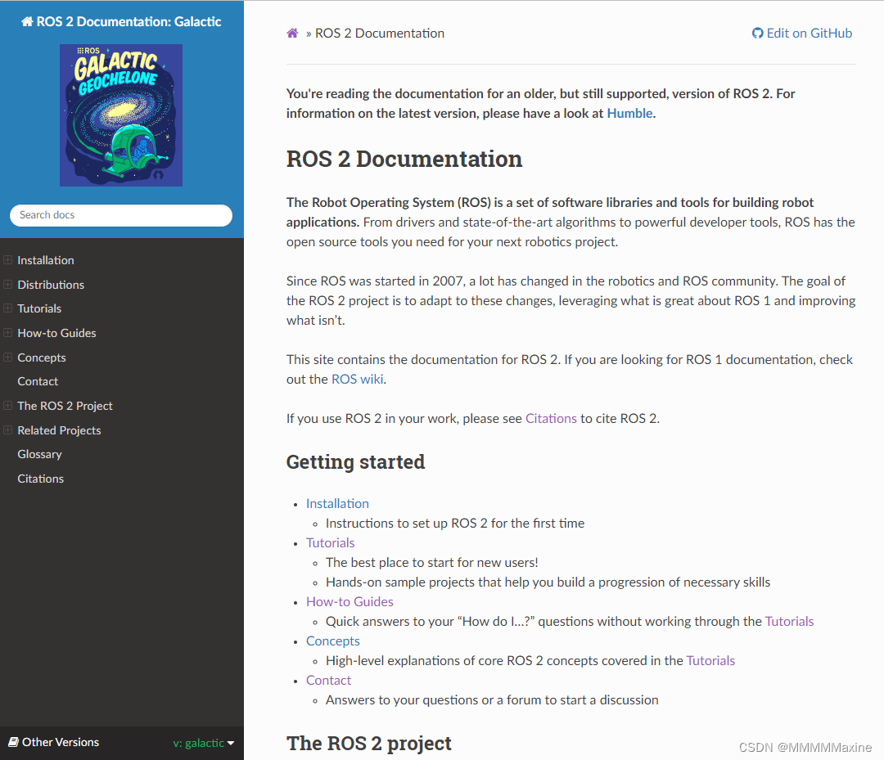Click Tutorials link in the Quick answers line
Image resolution: width=884 pixels, height=760 pixels.
789,622
